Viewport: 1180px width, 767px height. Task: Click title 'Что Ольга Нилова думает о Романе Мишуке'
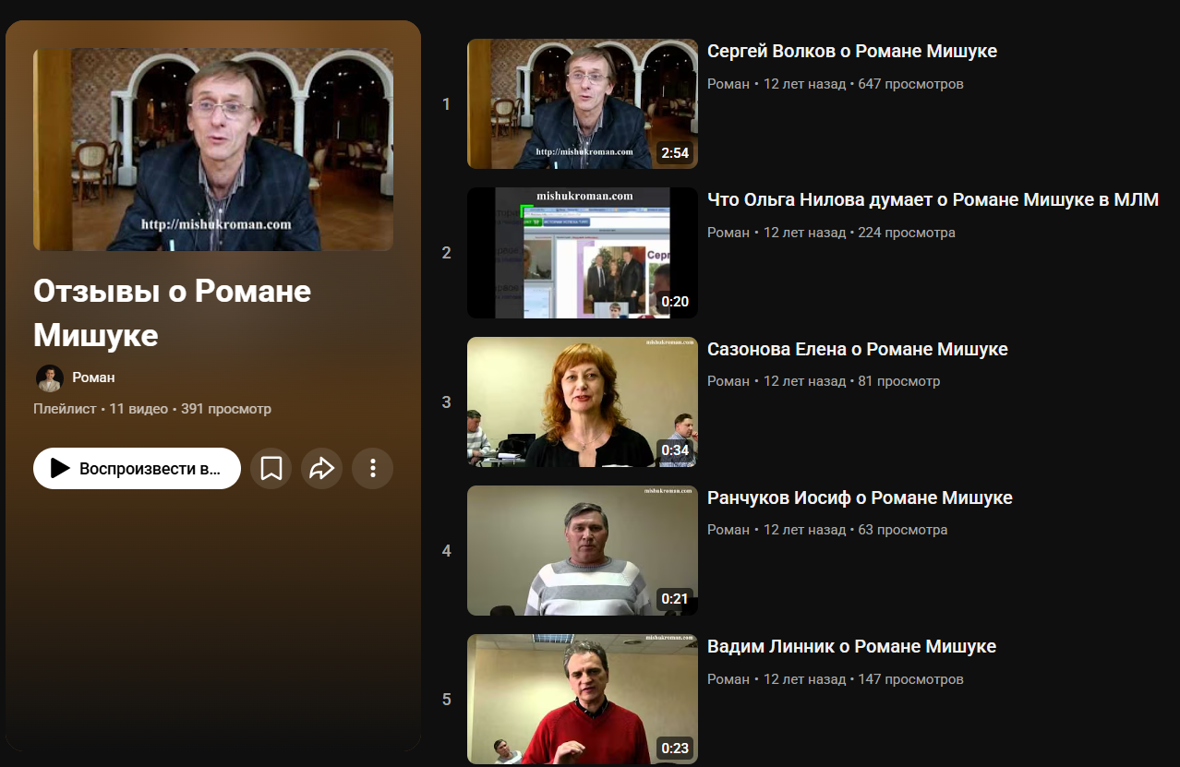click(x=933, y=200)
